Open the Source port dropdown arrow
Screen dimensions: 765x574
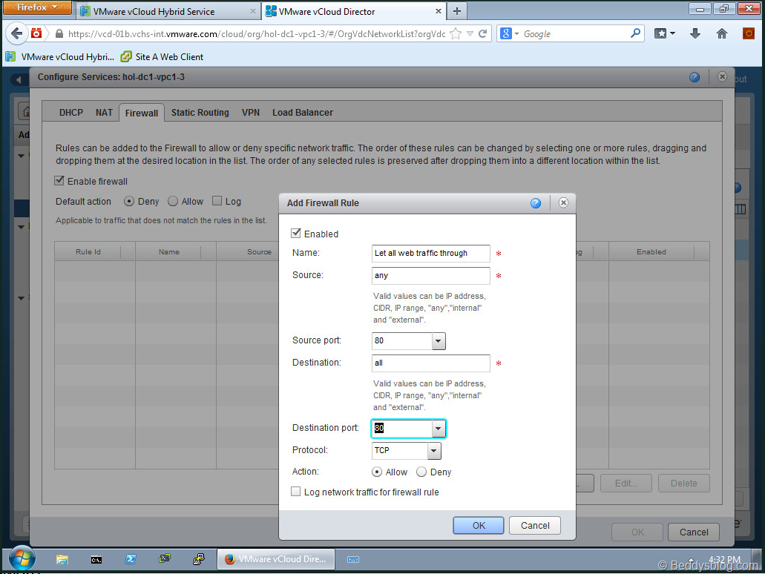[x=438, y=341]
